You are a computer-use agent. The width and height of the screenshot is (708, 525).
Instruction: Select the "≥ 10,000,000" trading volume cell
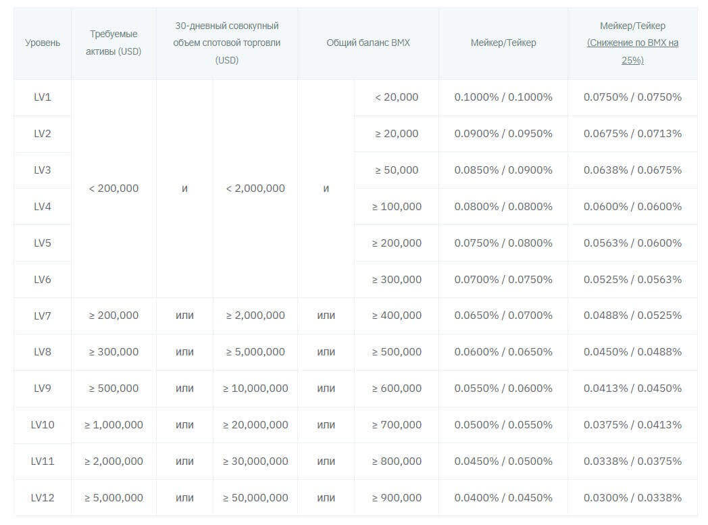point(255,389)
